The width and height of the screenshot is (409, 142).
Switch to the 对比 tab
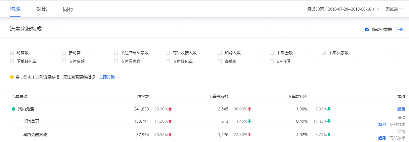[42, 9]
